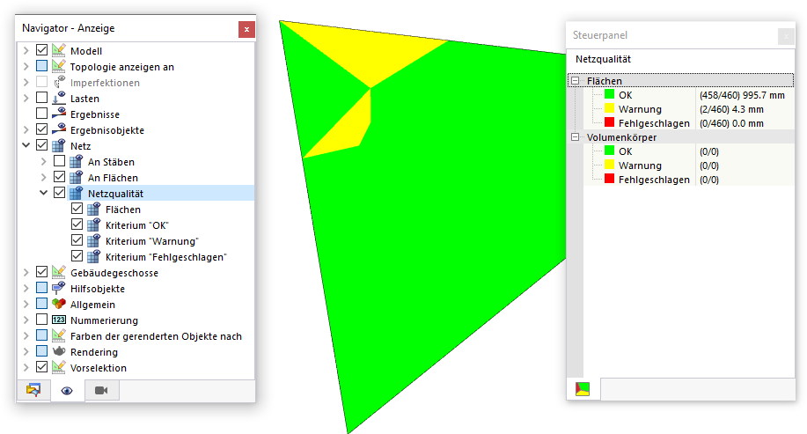Screen dimensions: 807x434
Task: Toggle the Topologie anzeigen an checkbox
Action: (x=41, y=66)
